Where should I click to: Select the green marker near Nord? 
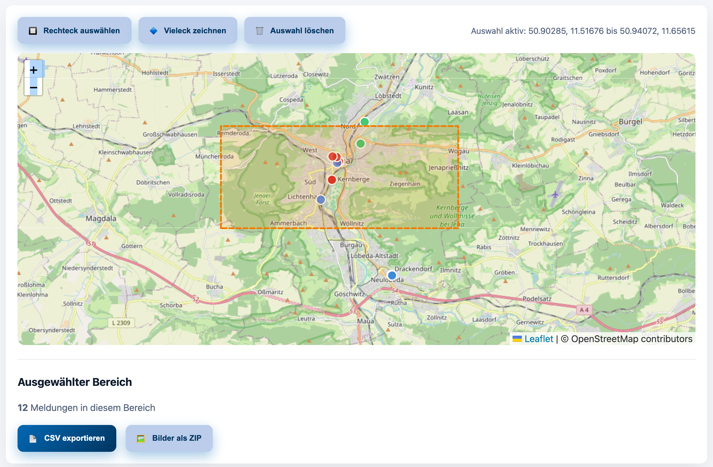(365, 122)
